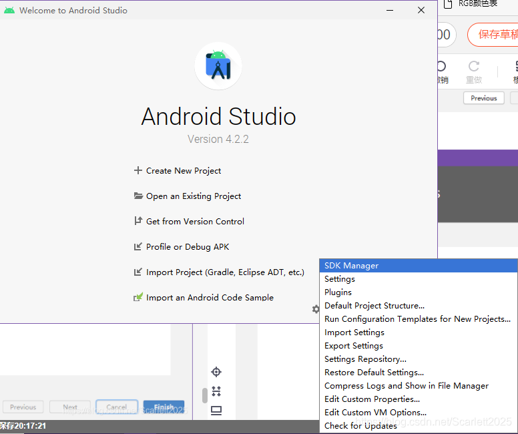Click the Previous button in the background right window
Viewport: 518px width, 434px height.
point(484,98)
